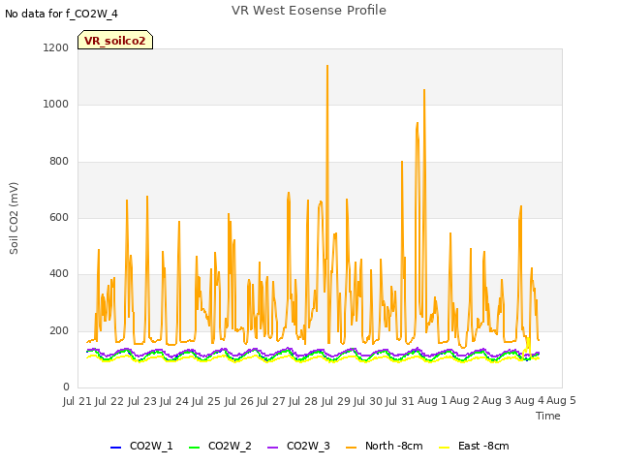
Task: Click the Jul 31 x-axis date label
Action: click(400, 401)
